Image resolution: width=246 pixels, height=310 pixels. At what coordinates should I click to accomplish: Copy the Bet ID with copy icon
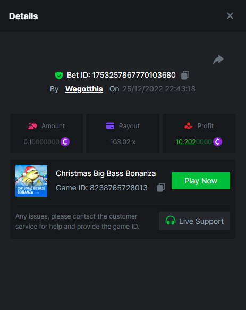click(x=185, y=76)
